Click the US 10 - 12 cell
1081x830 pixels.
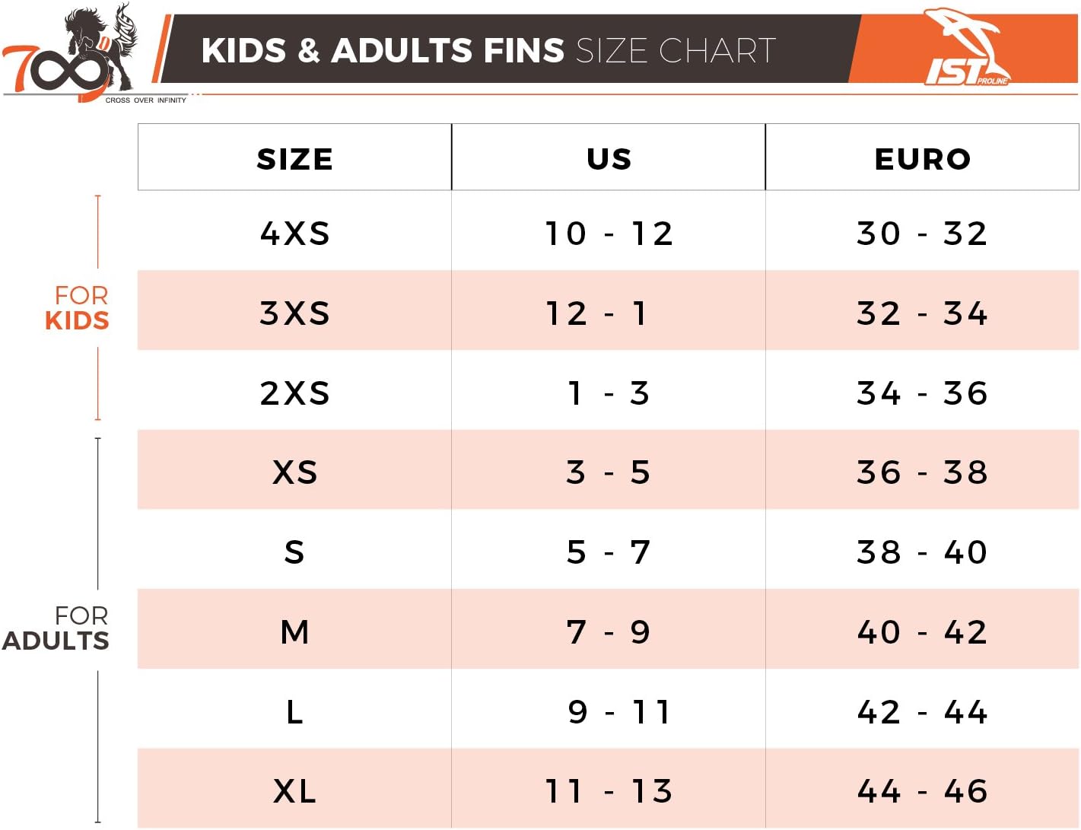point(609,233)
